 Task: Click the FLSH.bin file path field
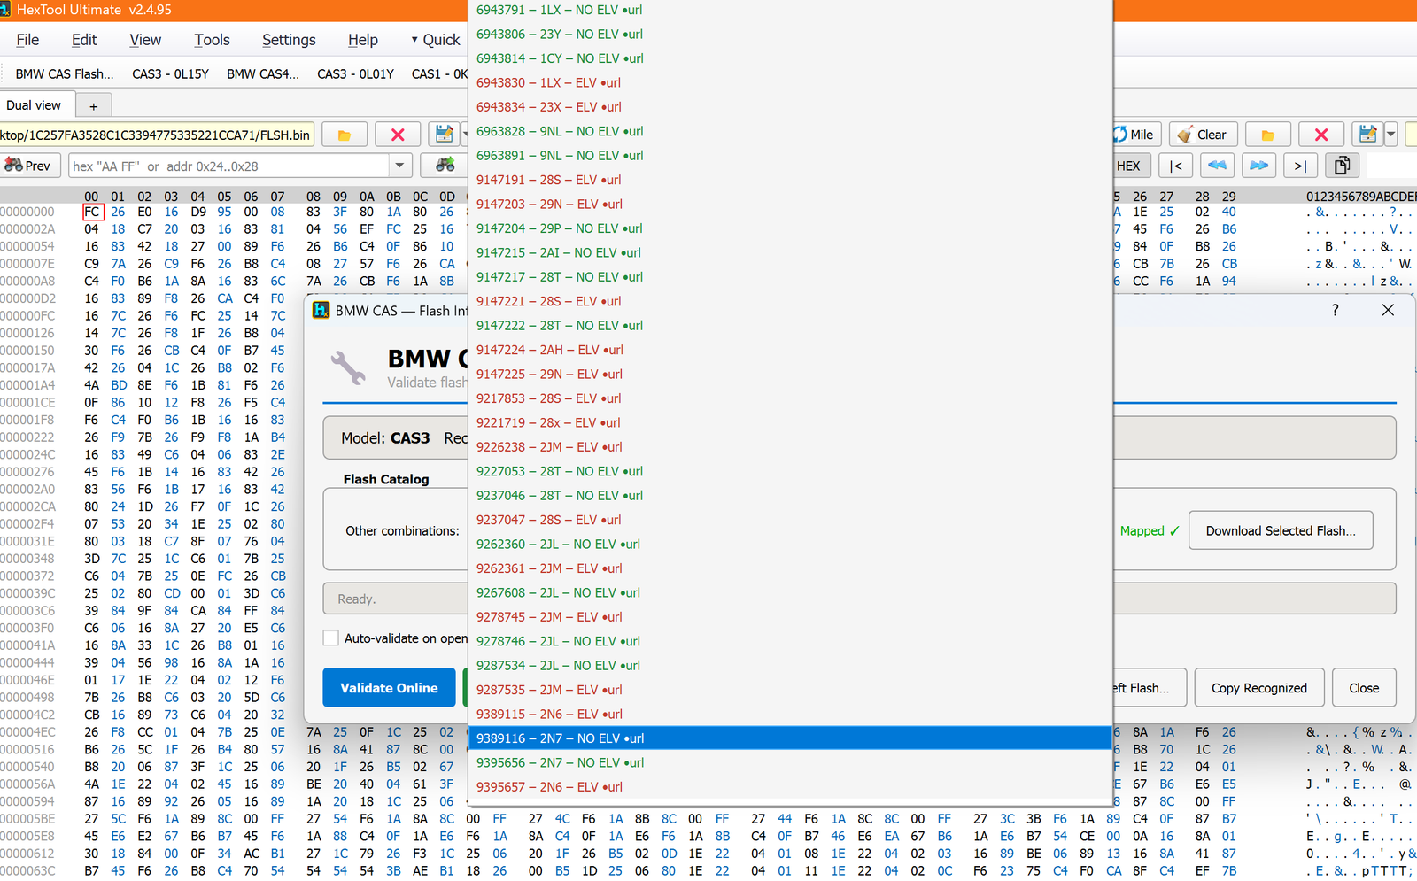pos(157,135)
